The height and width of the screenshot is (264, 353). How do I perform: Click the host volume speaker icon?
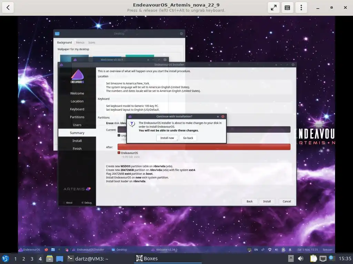(301, 258)
